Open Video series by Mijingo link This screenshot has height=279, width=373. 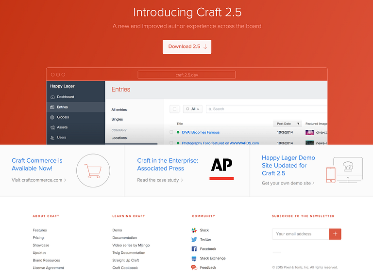coord(131,245)
